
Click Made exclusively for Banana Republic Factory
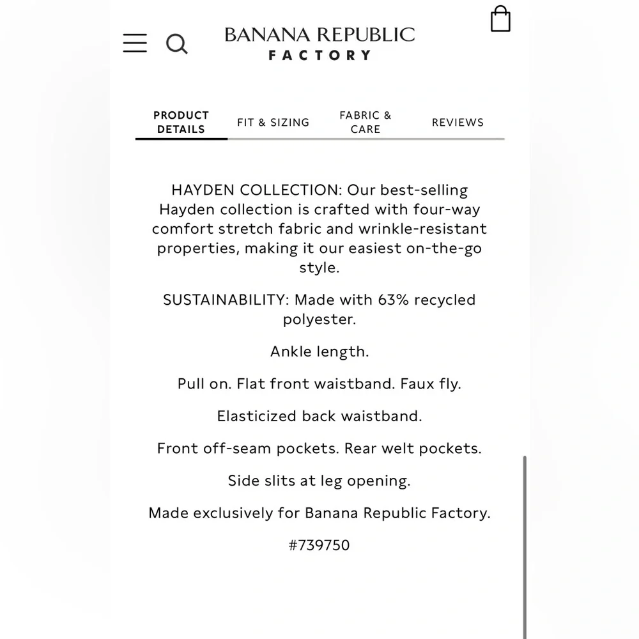319,513
